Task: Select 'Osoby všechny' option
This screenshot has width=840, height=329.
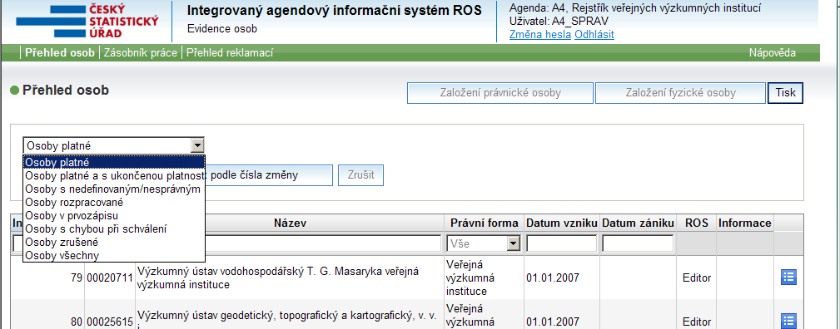Action: coord(114,256)
